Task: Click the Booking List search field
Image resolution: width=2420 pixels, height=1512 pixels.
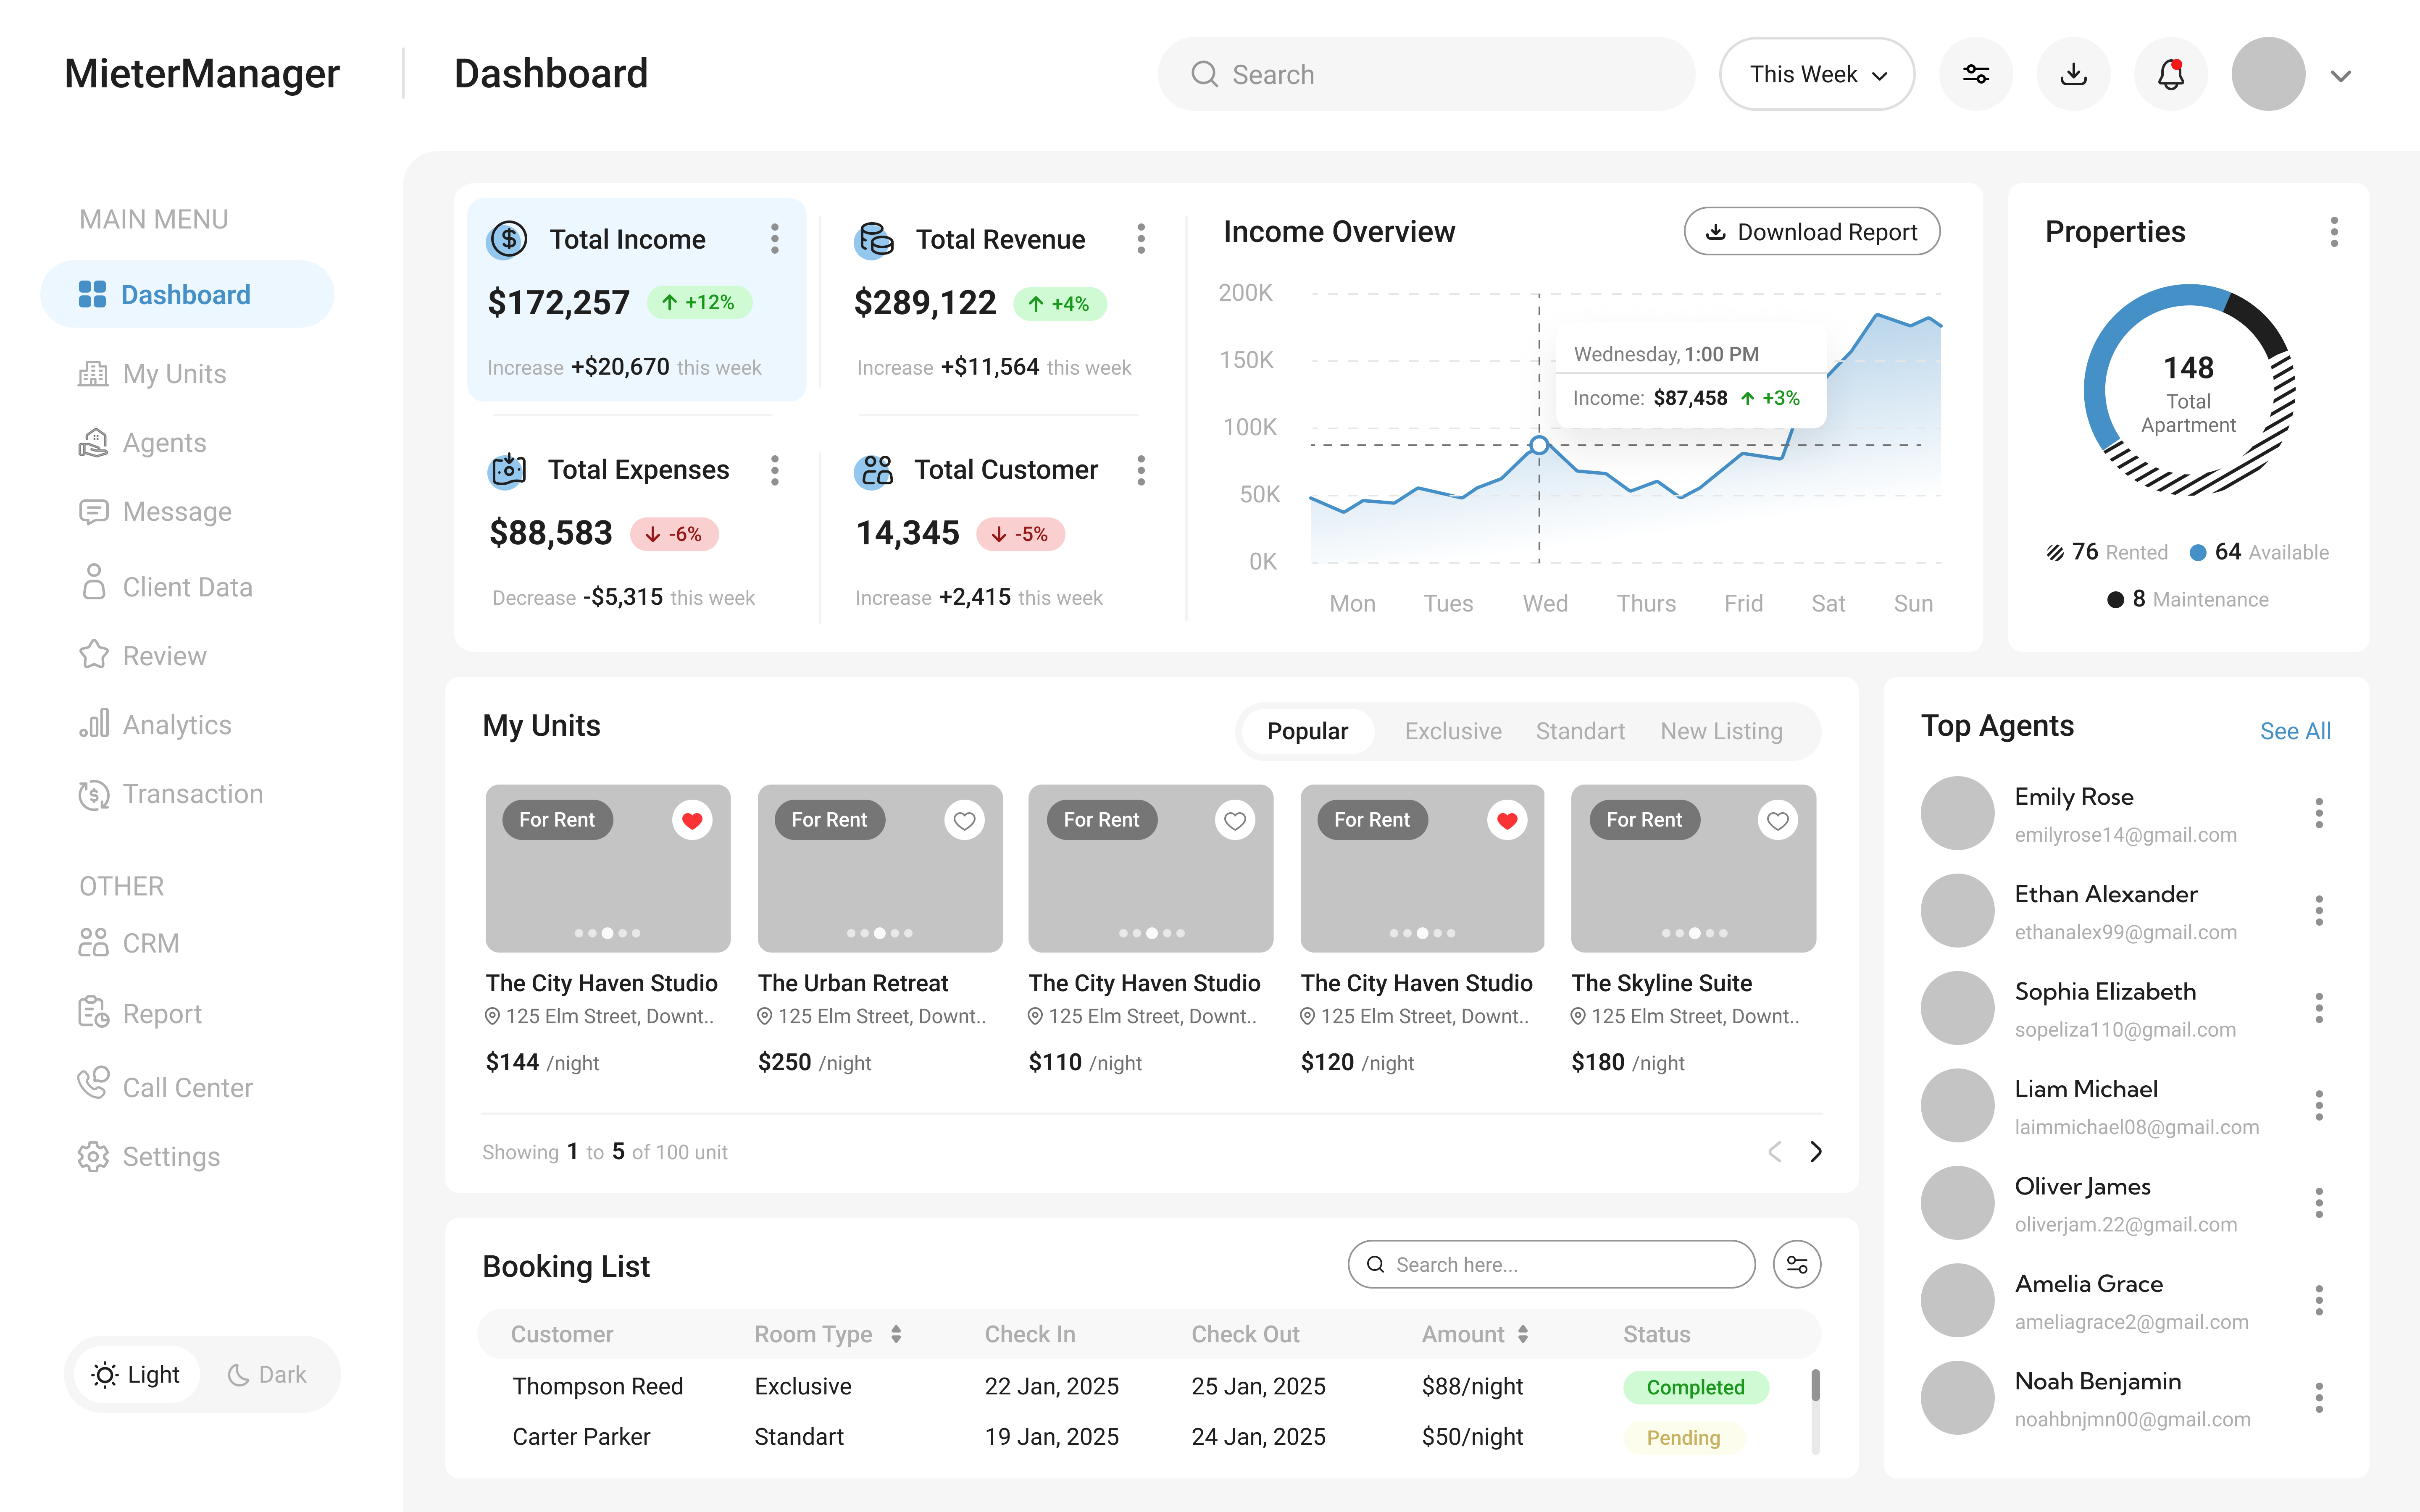Action: pyautogui.click(x=1550, y=1264)
